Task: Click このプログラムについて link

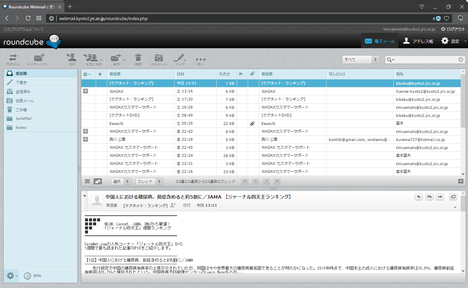Action: pyautogui.click(x=23, y=29)
